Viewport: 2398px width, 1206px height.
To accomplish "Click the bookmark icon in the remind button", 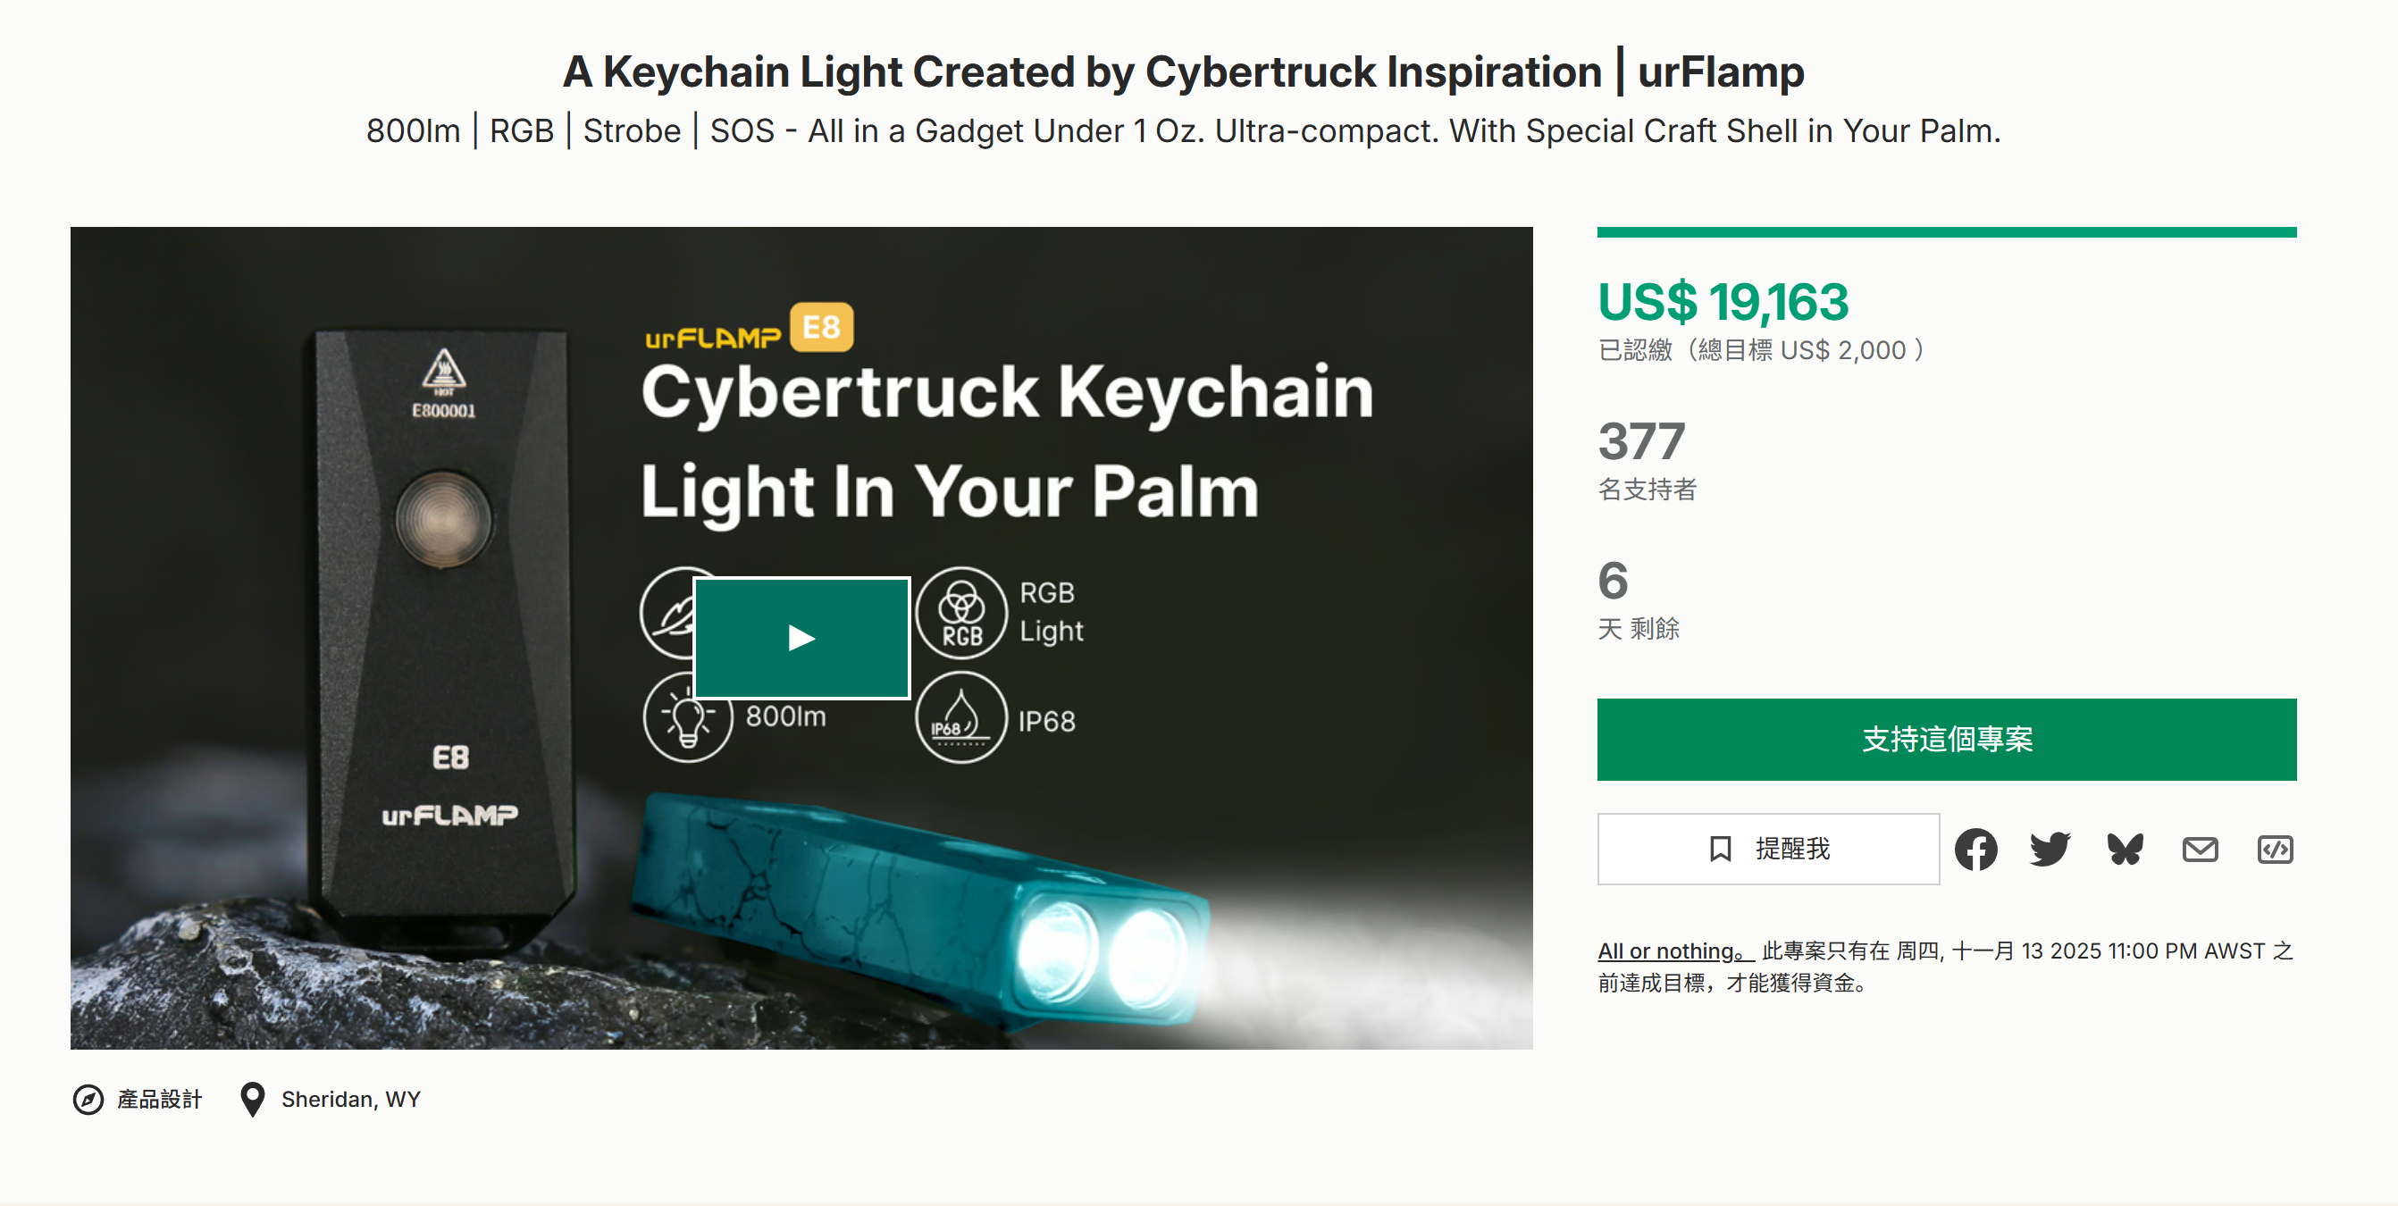I will (1720, 849).
